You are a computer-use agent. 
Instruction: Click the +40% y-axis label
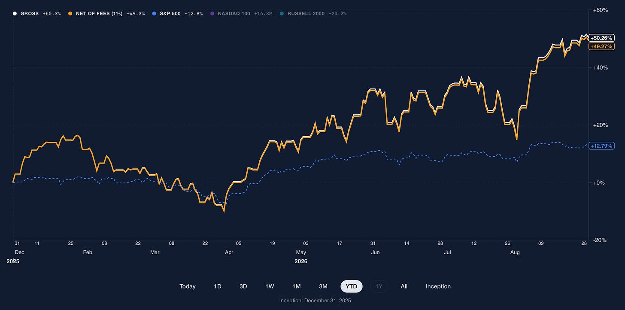(600, 67)
